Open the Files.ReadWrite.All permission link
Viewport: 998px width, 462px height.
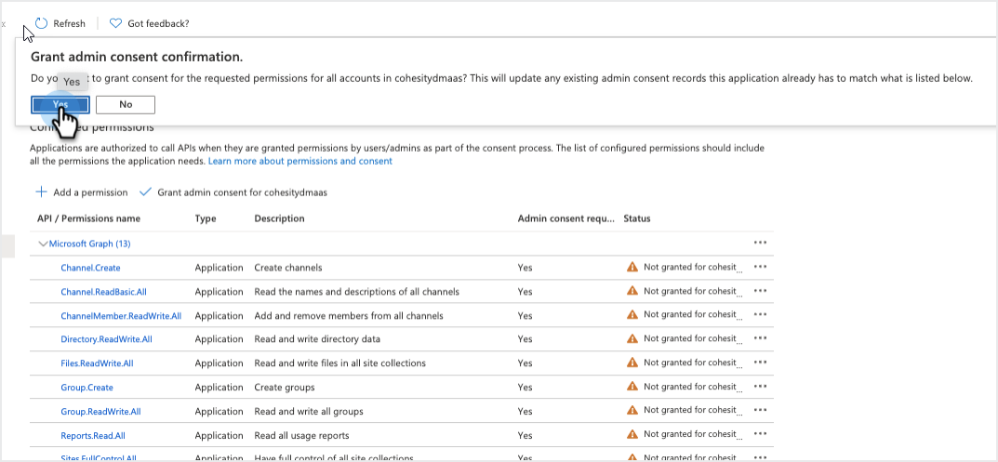pyautogui.click(x=97, y=363)
